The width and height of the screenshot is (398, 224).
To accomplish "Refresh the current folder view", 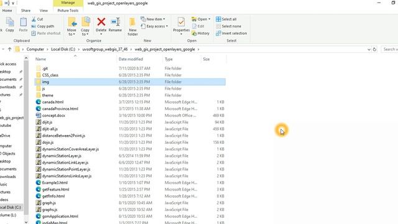I will [374, 50].
